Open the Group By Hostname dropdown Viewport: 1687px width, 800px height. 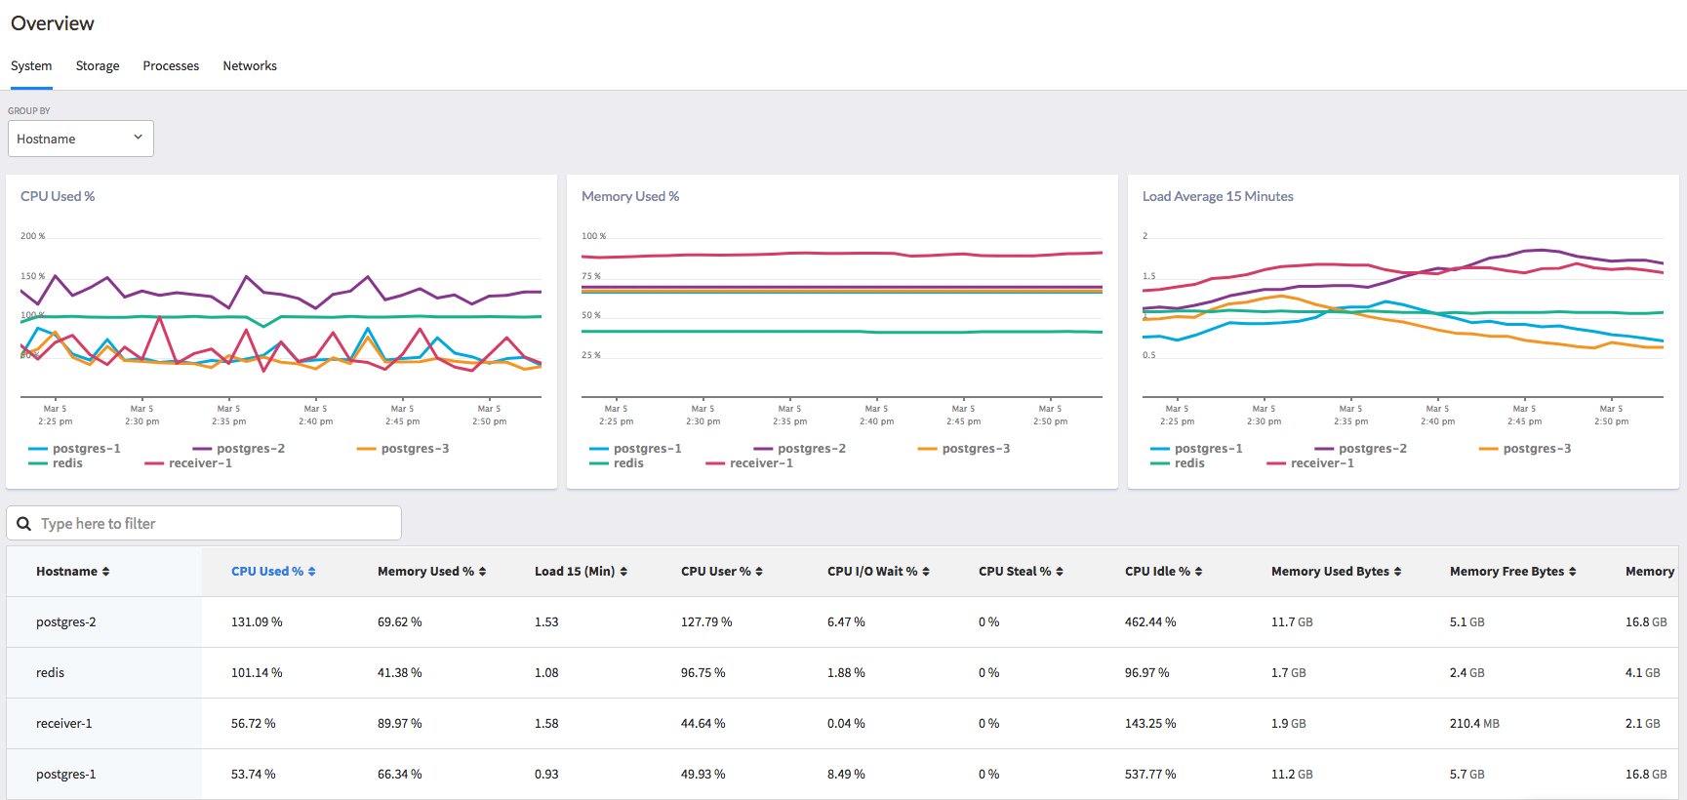click(x=81, y=139)
